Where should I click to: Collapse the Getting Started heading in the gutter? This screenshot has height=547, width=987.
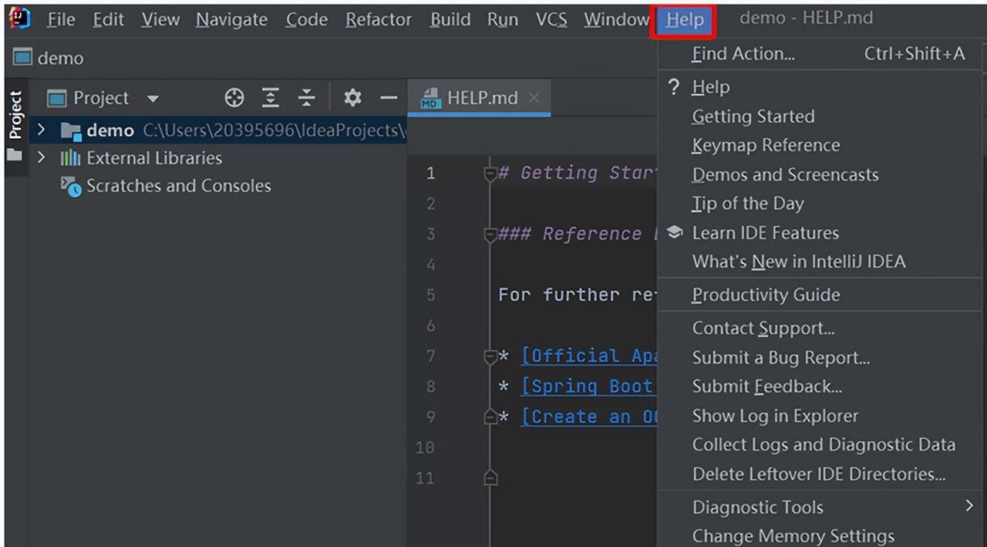pos(491,174)
